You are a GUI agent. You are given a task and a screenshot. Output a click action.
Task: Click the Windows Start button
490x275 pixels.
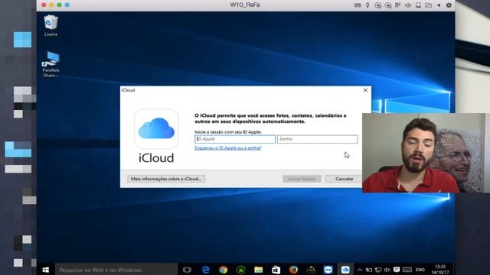pos(46,270)
